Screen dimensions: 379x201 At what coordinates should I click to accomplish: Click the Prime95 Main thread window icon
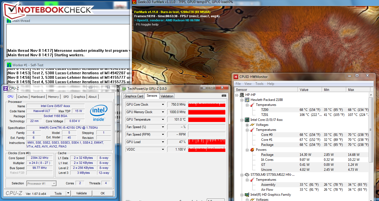pos(9,21)
